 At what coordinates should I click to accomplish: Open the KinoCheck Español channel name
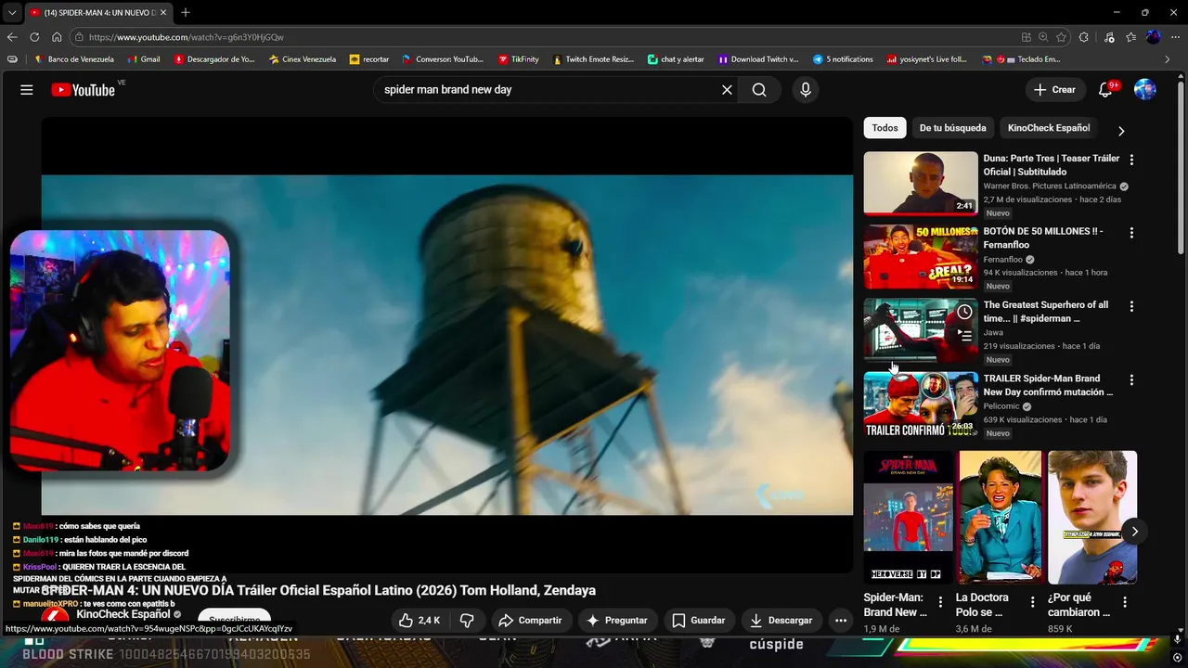coord(123,614)
